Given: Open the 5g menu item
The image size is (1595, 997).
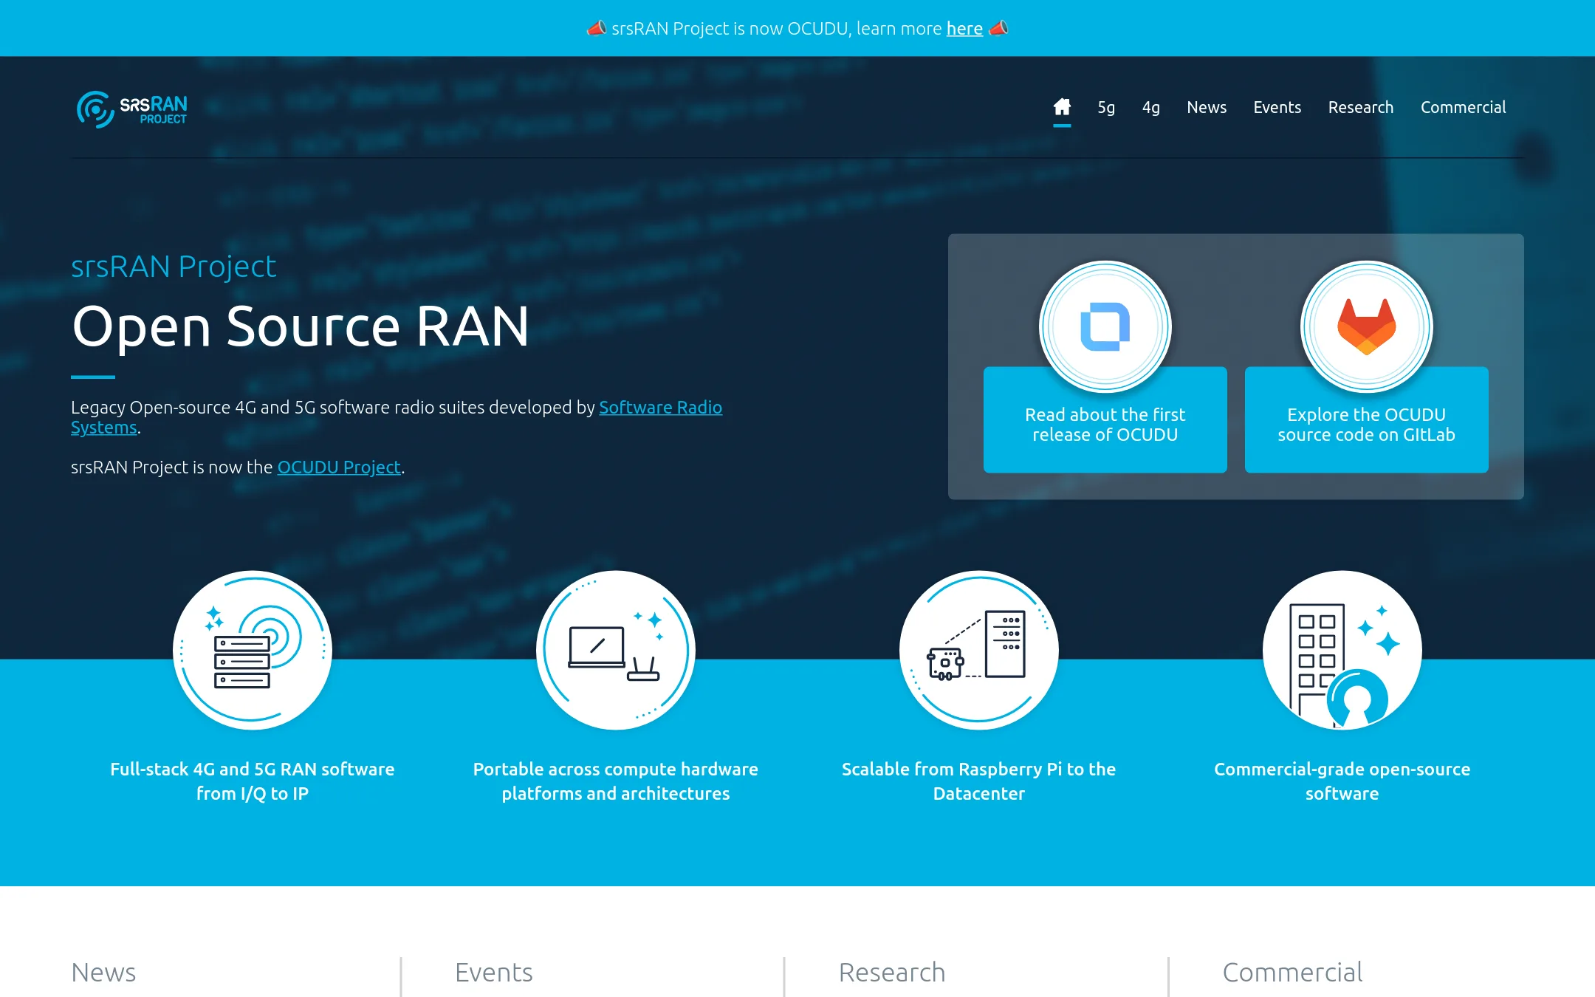Looking at the screenshot, I should (1106, 107).
